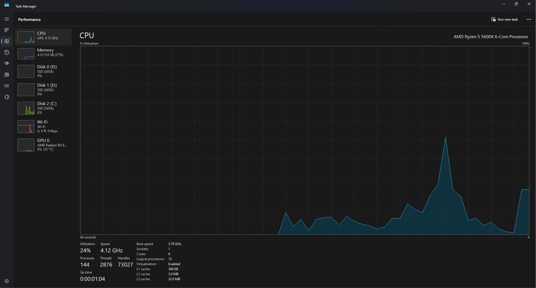Click the up time 0:00:01:04 value
Screen dimensions: 536x288
click(x=93, y=279)
